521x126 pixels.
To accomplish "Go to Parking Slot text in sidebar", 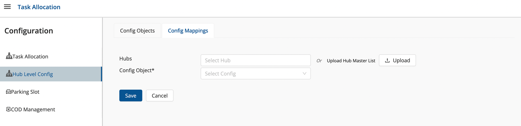I will coord(25,92).
